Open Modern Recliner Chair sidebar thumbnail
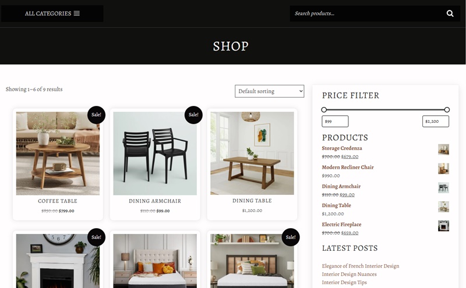 click(443, 168)
